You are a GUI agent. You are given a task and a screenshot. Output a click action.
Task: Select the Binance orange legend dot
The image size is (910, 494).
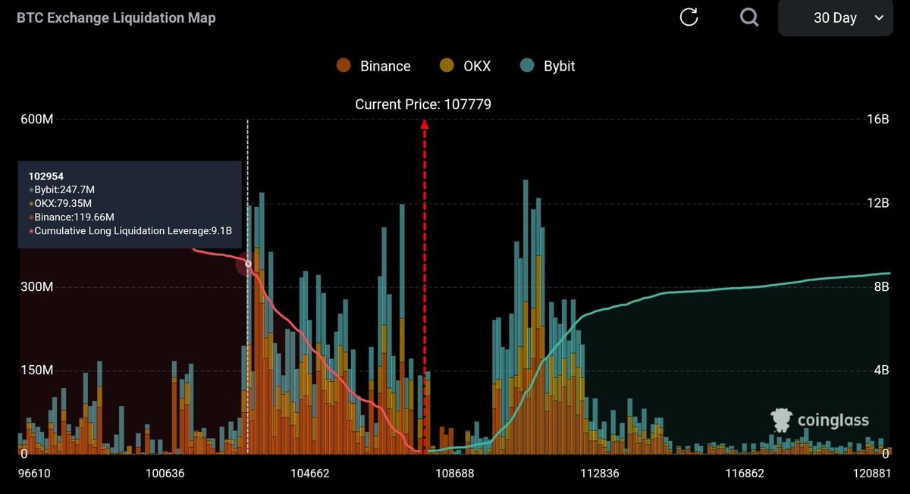coord(344,66)
